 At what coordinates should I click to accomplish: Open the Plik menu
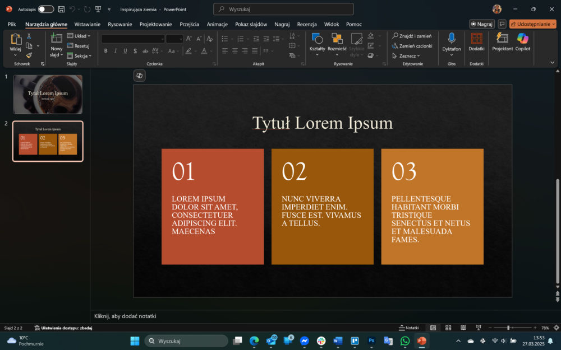click(12, 24)
